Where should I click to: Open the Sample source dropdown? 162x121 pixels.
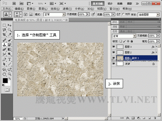coord(158,15)
